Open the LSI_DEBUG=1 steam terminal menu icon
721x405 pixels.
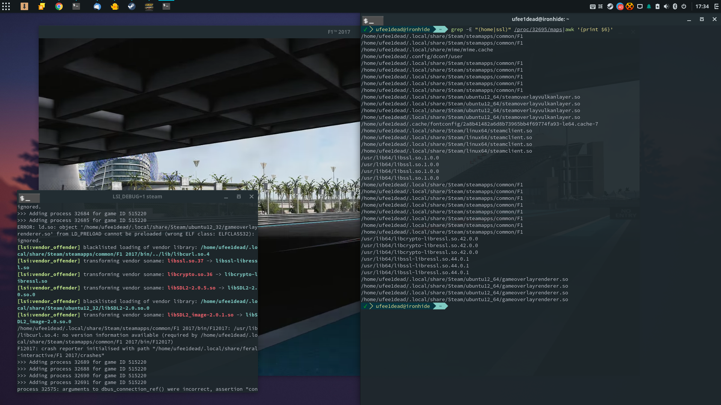click(29, 198)
